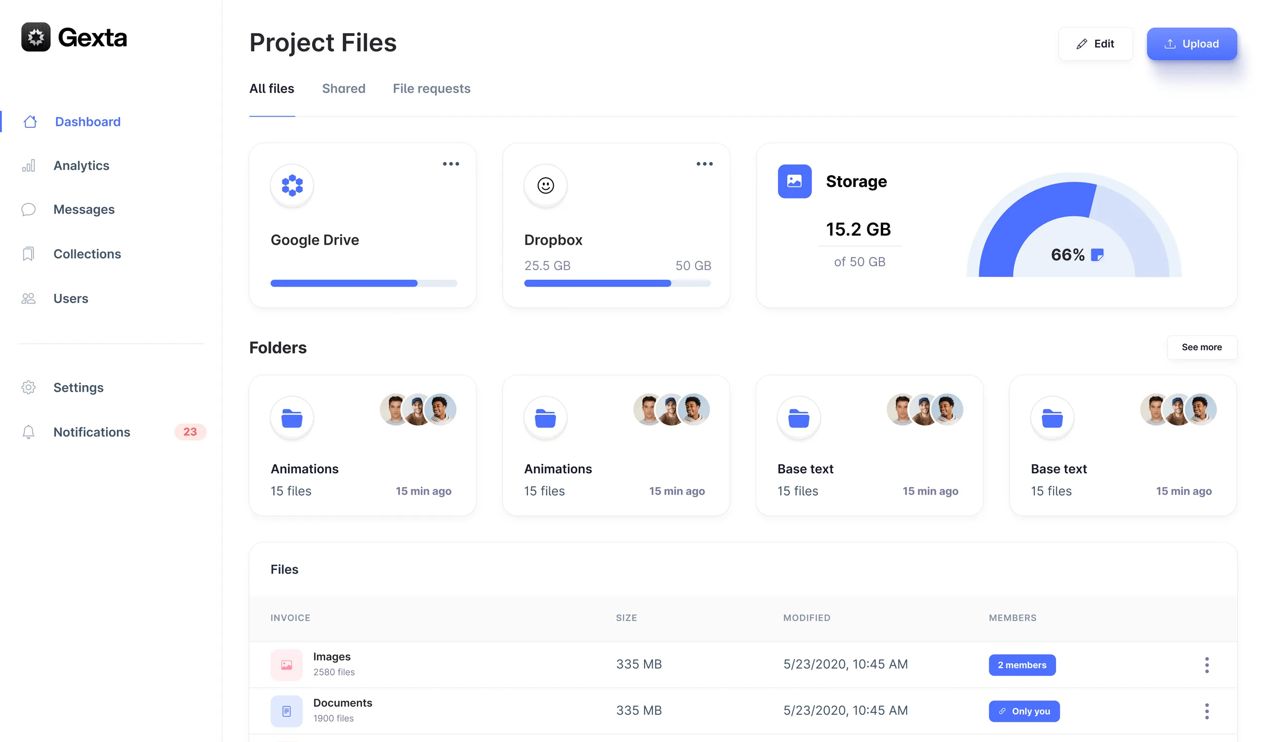Viewport: 1264px width, 742px height.
Task: Click the Users people icon
Action: click(29, 299)
